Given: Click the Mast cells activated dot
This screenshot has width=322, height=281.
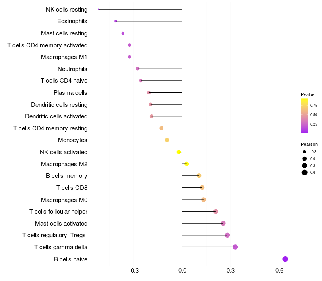Looking at the screenshot, I should (x=223, y=223).
